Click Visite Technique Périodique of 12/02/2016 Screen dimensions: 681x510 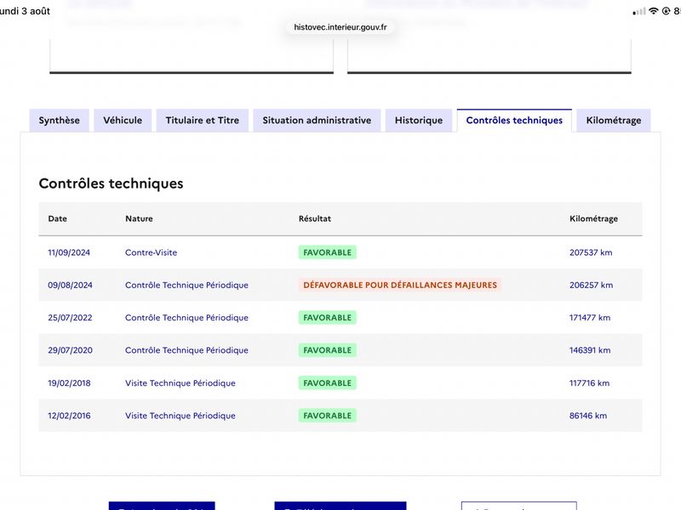pos(180,416)
